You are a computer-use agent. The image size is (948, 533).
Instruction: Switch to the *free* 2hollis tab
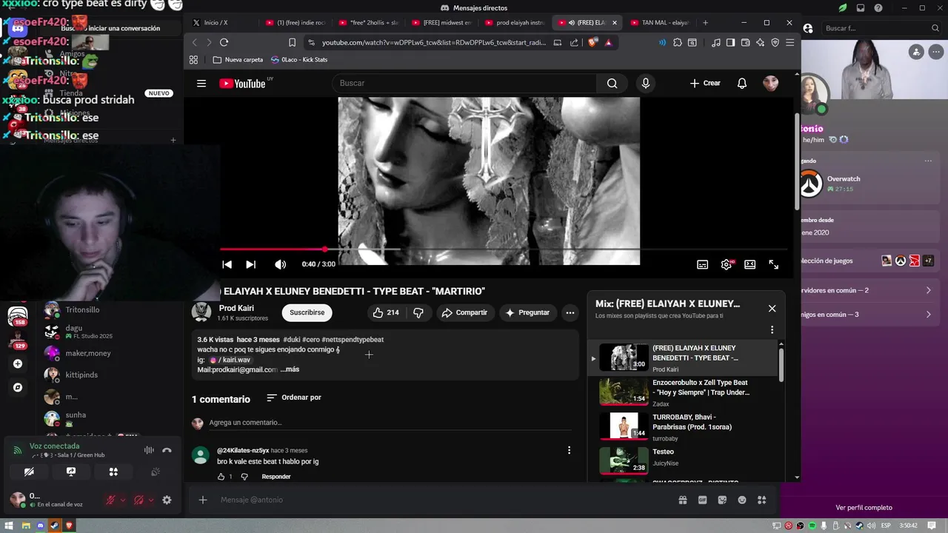tap(368, 23)
